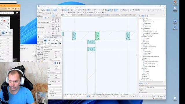Toggle the Планы этажей folder in the navigator tree
Viewport: 185px width, 104px height.
(142, 60)
